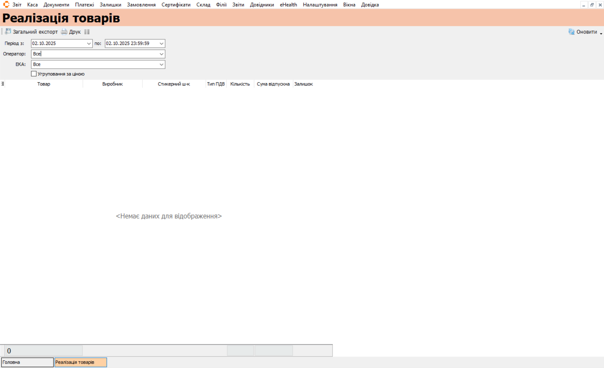Open the Документи menu
This screenshot has width=604, height=368.
point(56,5)
